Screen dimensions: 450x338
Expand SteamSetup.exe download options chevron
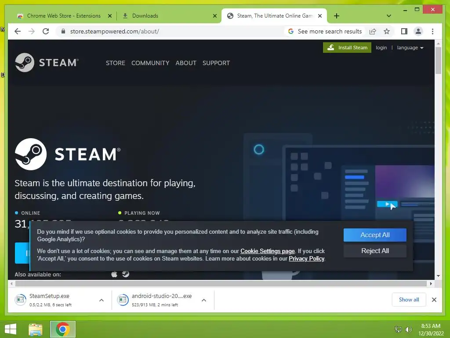102,300
